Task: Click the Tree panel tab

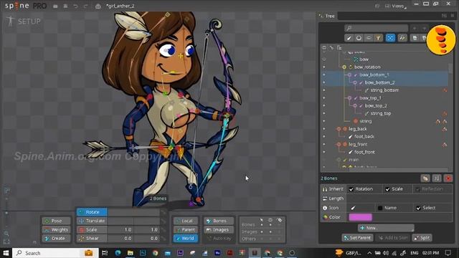Action: (x=327, y=16)
